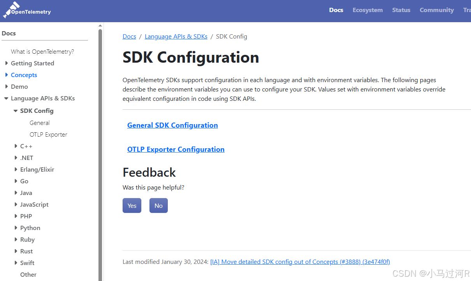This screenshot has width=471, height=281.
Task: Select the SDK Config sidebar label
Action: [37, 111]
